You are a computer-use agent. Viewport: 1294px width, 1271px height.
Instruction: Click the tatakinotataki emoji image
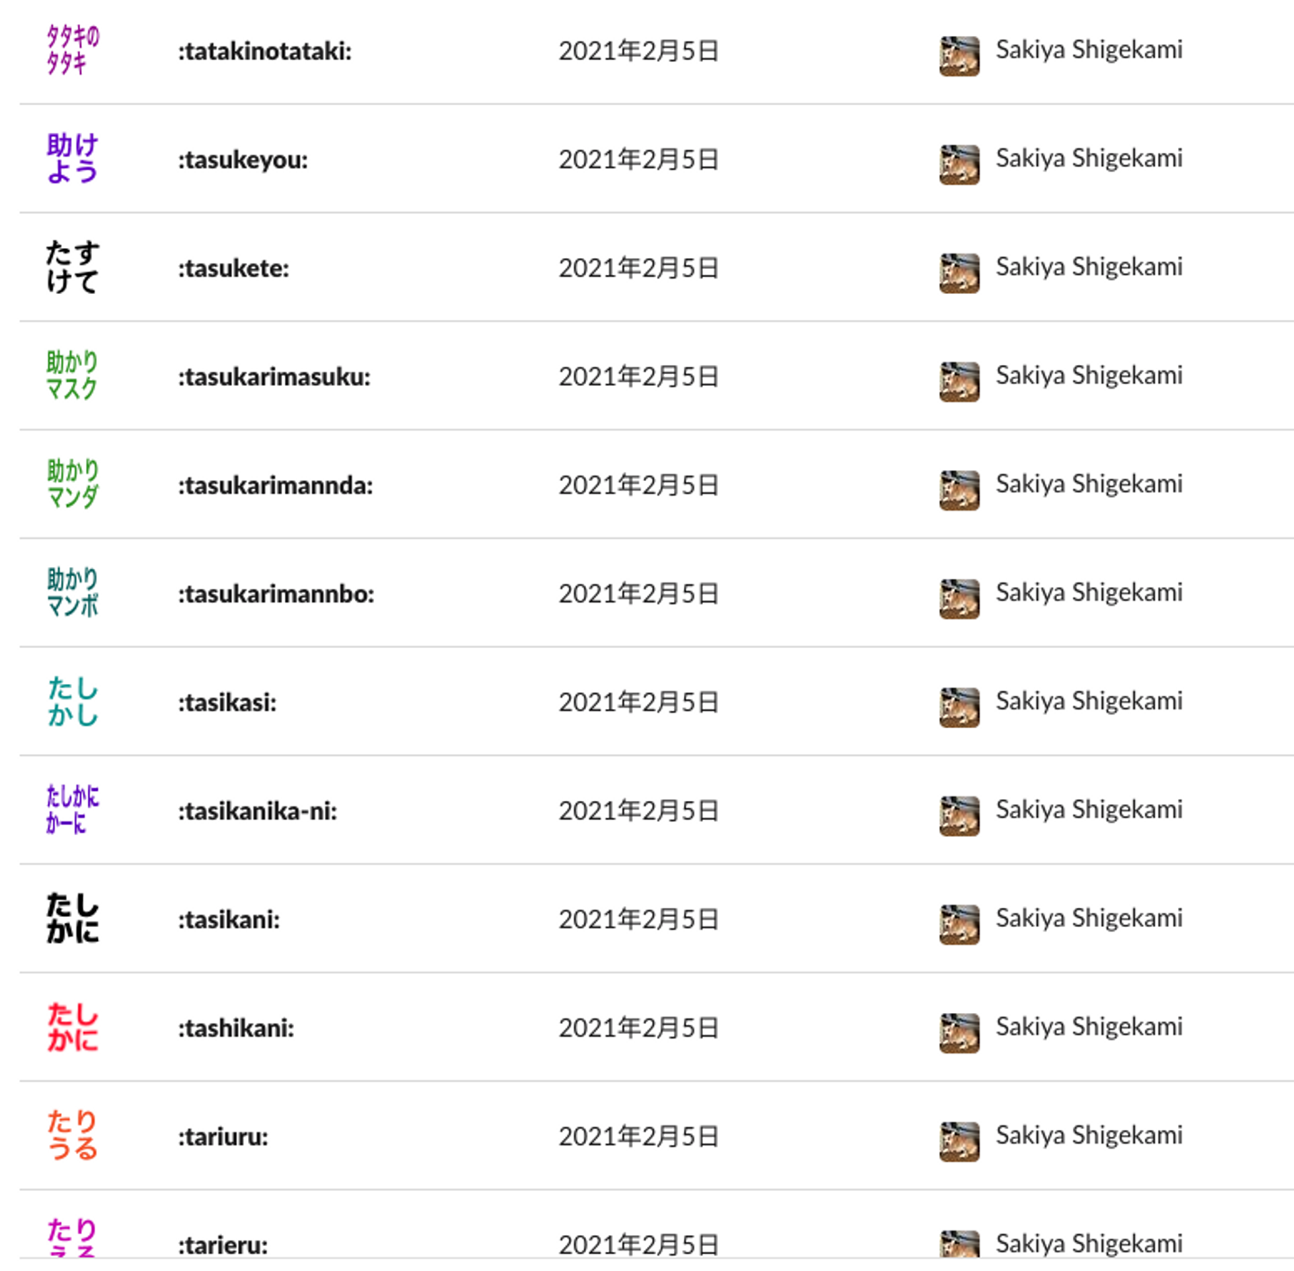click(x=72, y=50)
